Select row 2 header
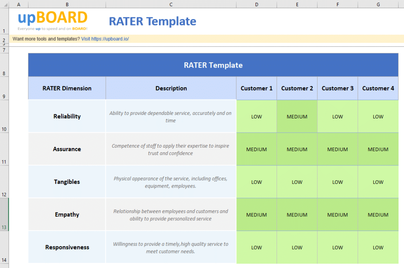 pyautogui.click(x=4, y=39)
